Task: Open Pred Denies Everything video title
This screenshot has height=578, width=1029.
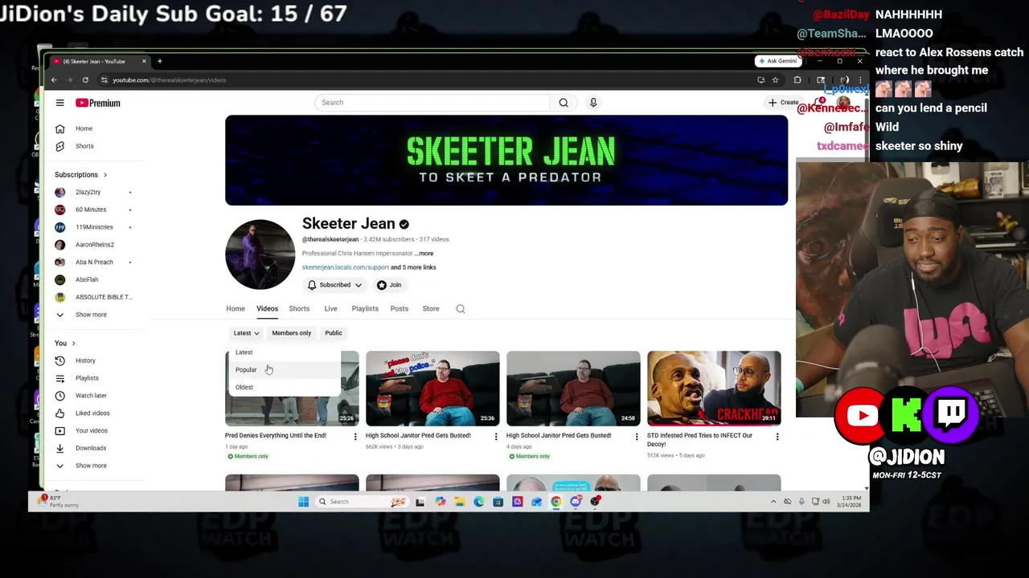Action: pos(276,435)
